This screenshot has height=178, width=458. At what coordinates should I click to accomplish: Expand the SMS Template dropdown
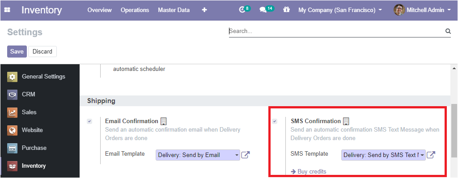coord(383,155)
